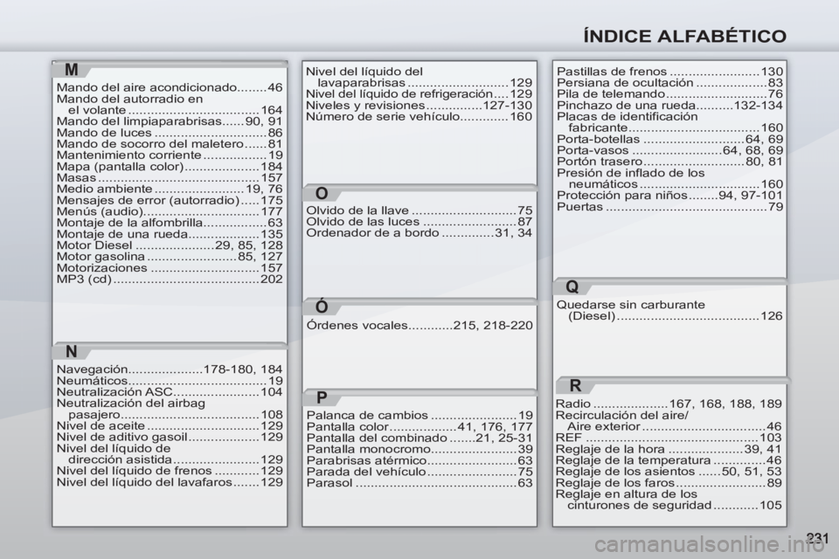Select entry Parada del vehículo 75

pyautogui.click(x=419, y=472)
